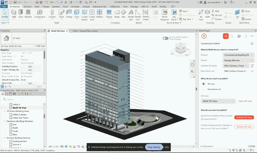This screenshot has width=257, height=153.
Task: Click the Open 3D view link
Action: [x=245, y=101]
